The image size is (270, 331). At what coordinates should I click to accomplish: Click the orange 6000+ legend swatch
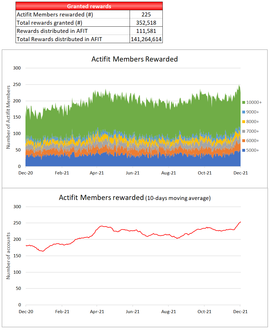click(244, 141)
